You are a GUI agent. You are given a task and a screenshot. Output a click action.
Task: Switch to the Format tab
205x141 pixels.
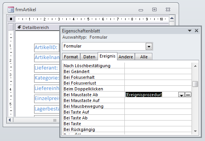(x=71, y=57)
